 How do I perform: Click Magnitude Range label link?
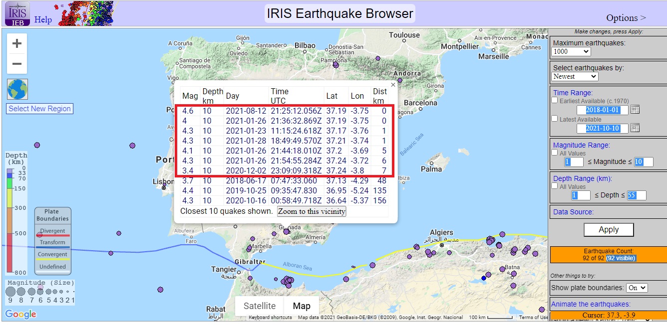click(x=582, y=146)
